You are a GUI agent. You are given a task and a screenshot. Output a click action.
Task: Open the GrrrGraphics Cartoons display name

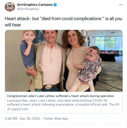35,5
